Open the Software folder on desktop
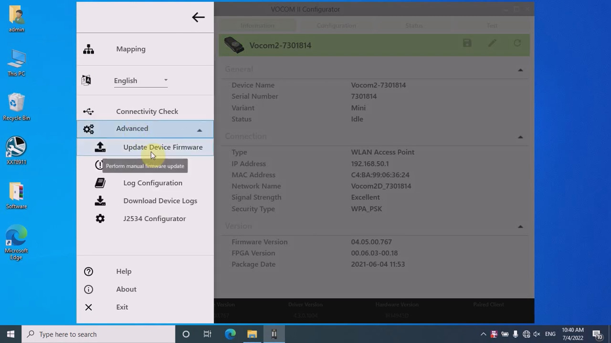Image resolution: width=611 pixels, height=343 pixels. [16, 195]
